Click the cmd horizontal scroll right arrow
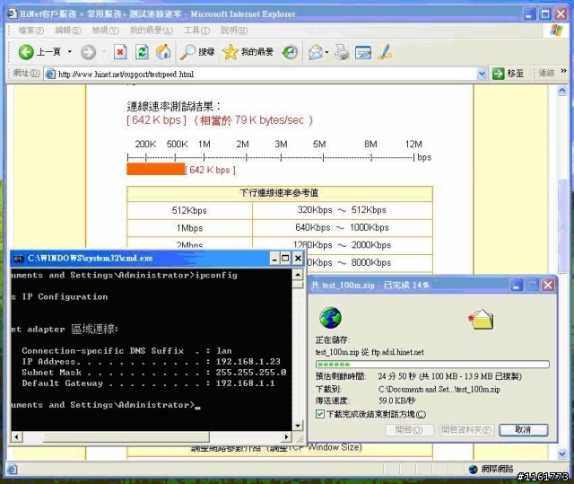Viewport: 574px width, 484px height. click(x=287, y=436)
